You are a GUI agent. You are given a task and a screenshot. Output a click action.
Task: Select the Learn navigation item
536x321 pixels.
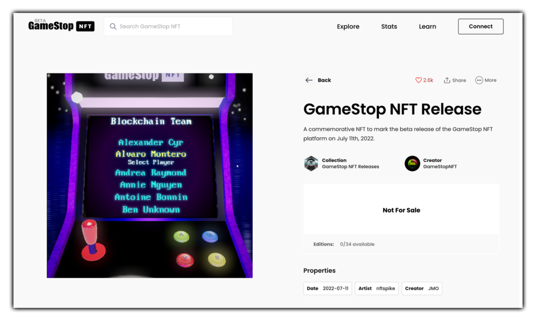(427, 26)
